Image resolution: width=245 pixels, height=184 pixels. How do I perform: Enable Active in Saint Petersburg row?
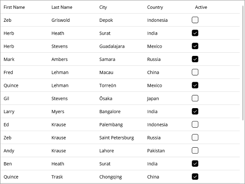tap(195, 138)
